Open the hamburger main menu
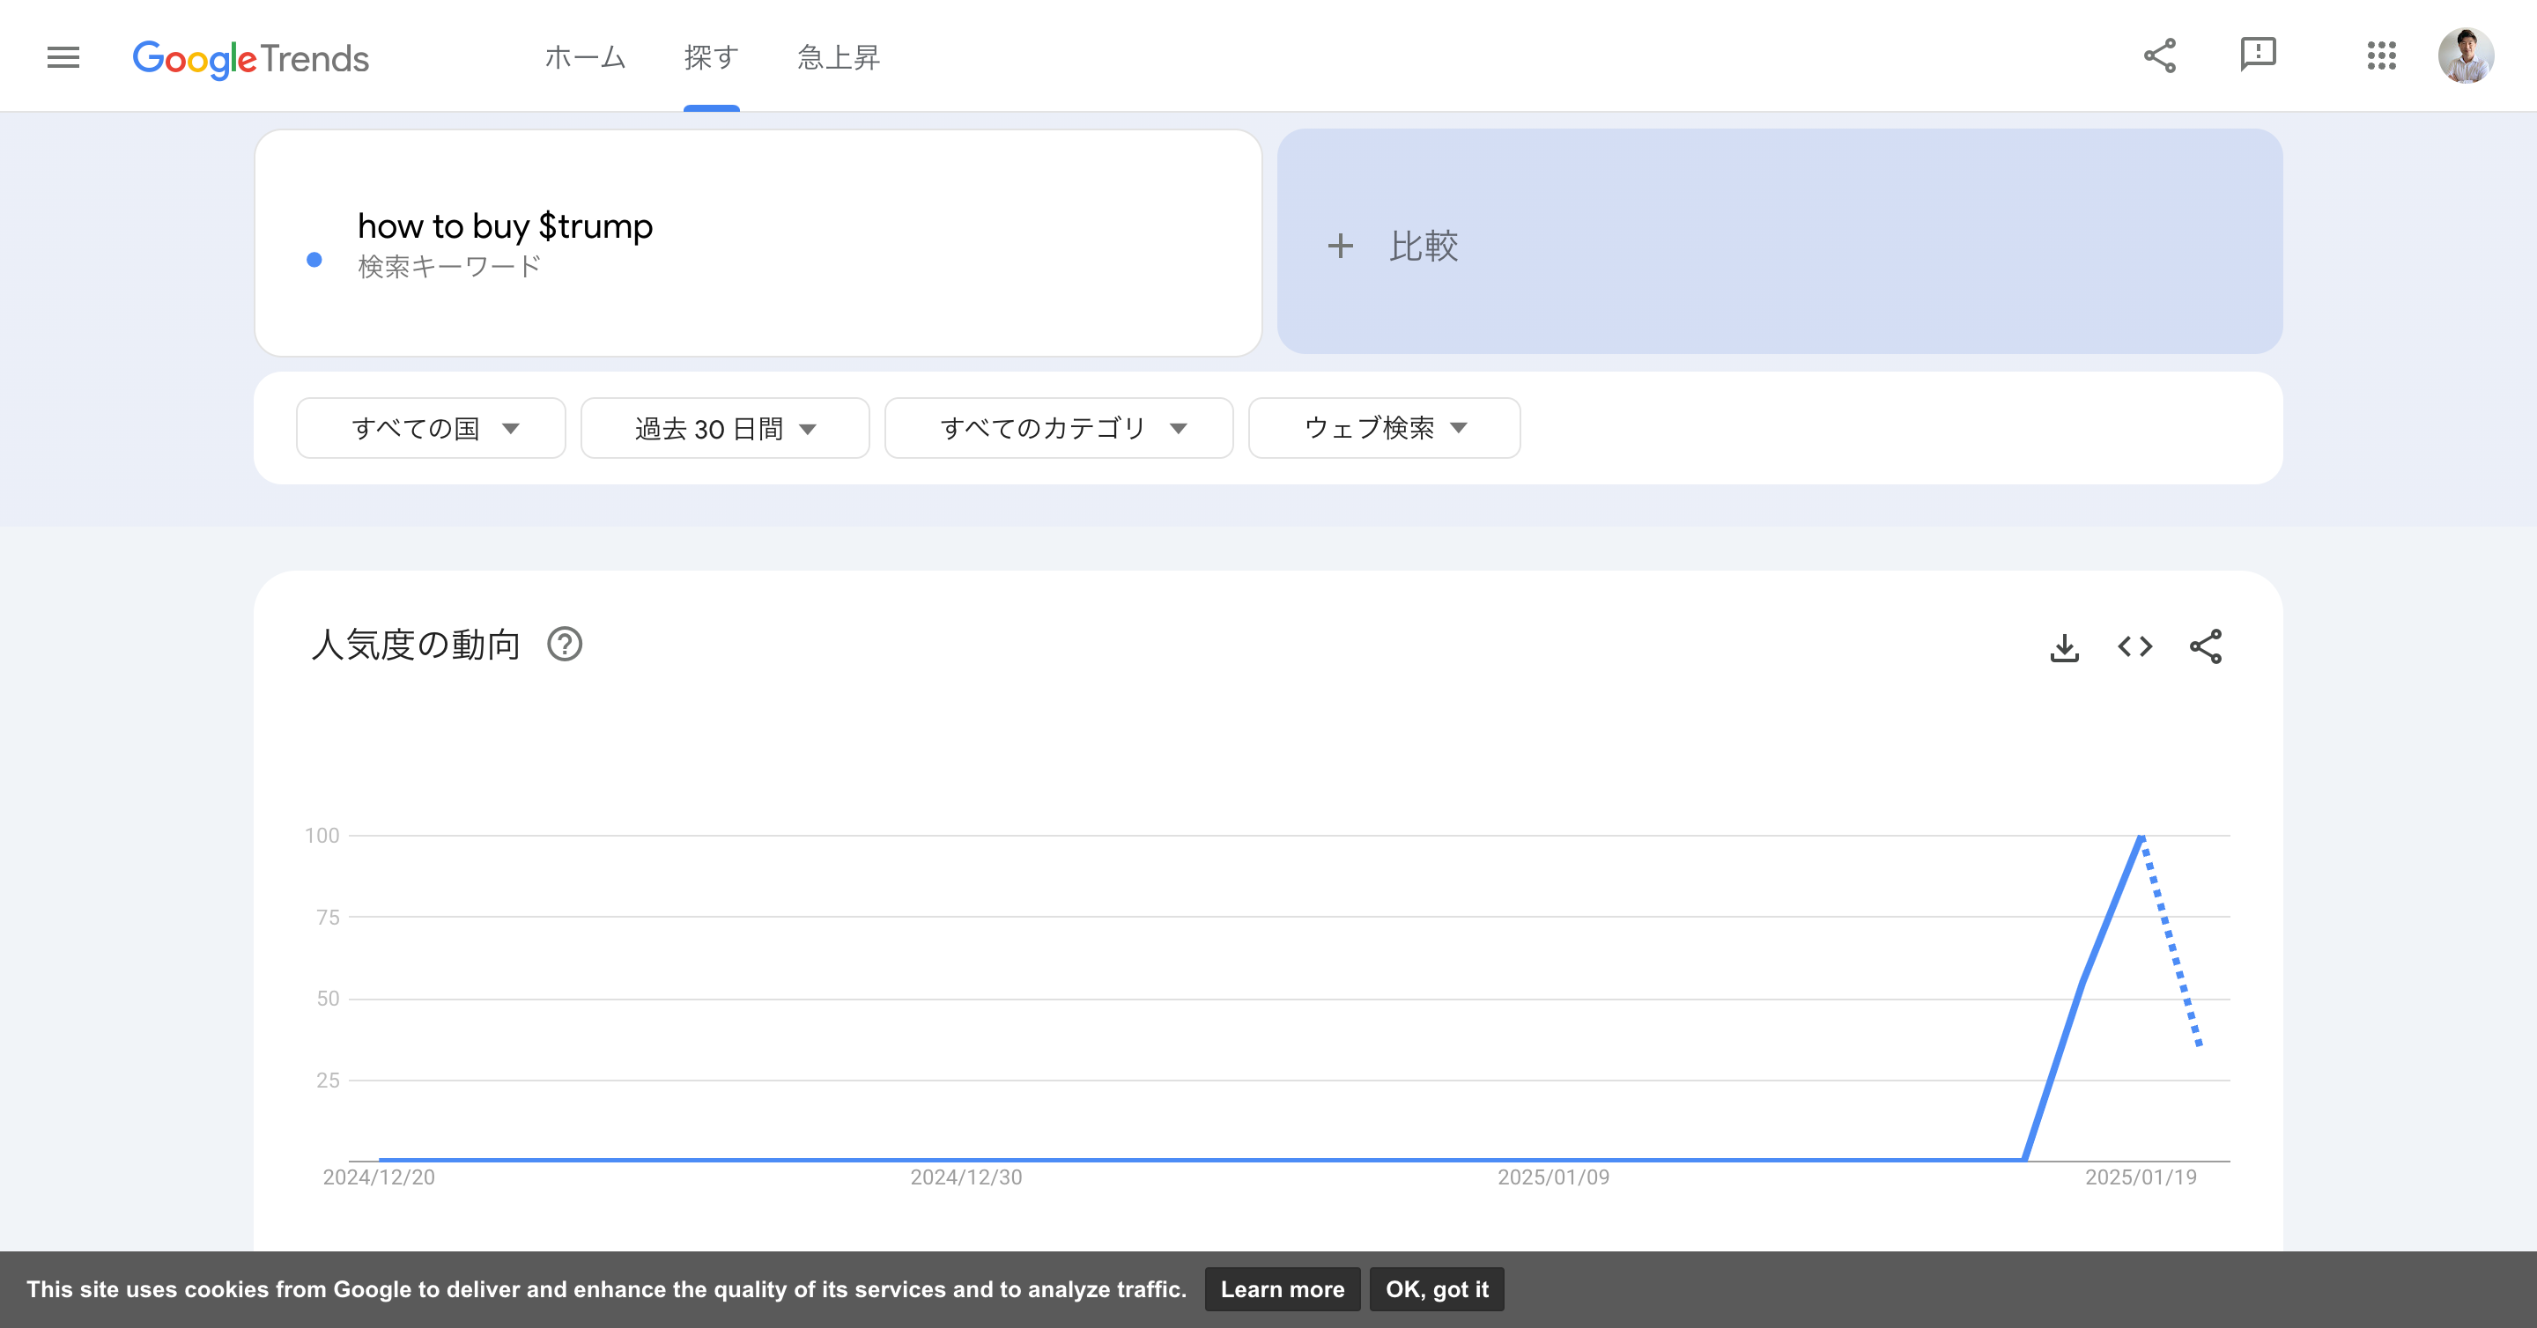This screenshot has height=1328, width=2537. click(63, 57)
